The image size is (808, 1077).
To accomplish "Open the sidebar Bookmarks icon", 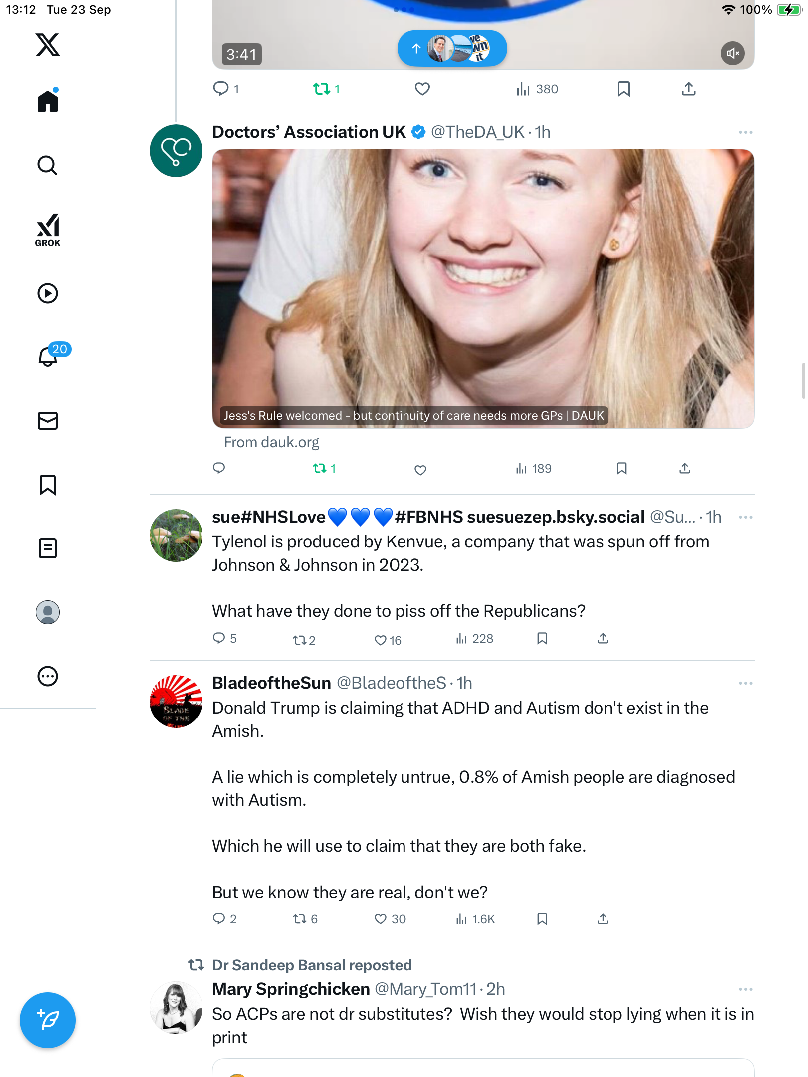I will pos(48,485).
